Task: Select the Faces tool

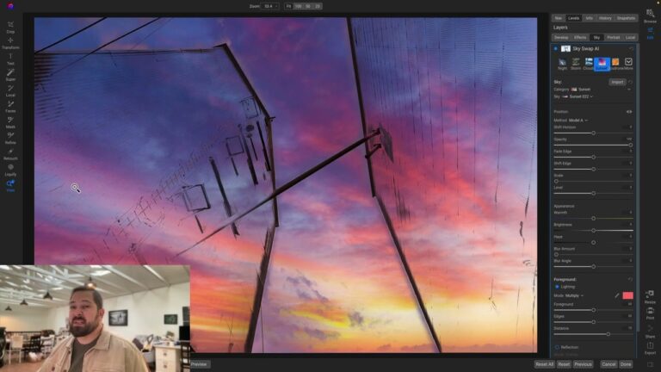Action: click(10, 106)
